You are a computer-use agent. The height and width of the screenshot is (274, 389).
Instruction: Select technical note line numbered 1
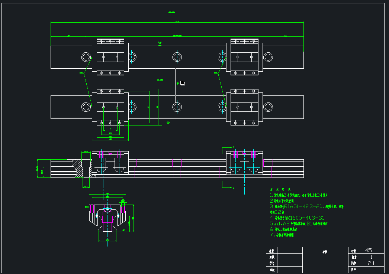coord(299,195)
